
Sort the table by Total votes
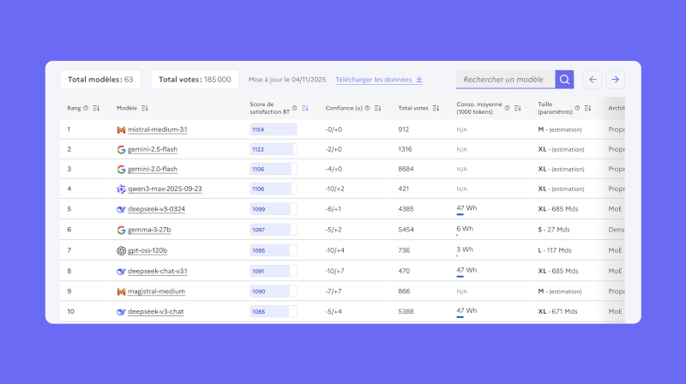(437, 108)
